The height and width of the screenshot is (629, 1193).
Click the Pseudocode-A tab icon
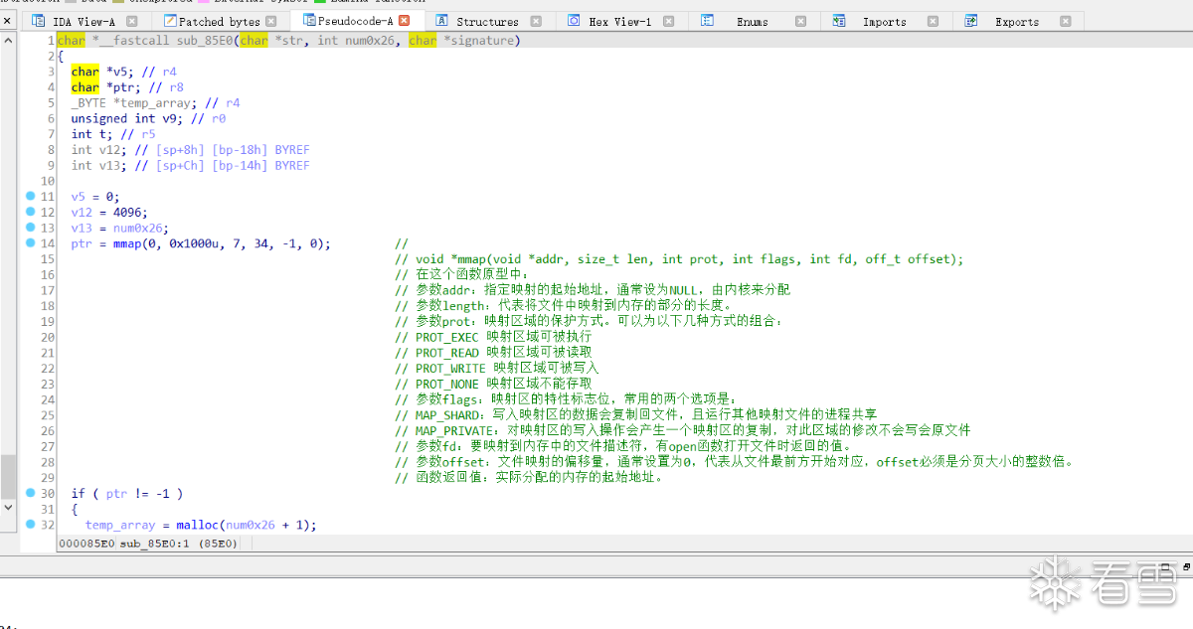[x=309, y=21]
